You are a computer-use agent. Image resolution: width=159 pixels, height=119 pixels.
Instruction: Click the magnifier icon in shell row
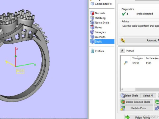(126, 63)
